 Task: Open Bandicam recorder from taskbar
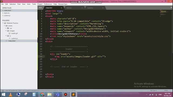tap(65, 95)
